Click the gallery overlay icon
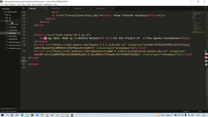 (x=206, y=61)
